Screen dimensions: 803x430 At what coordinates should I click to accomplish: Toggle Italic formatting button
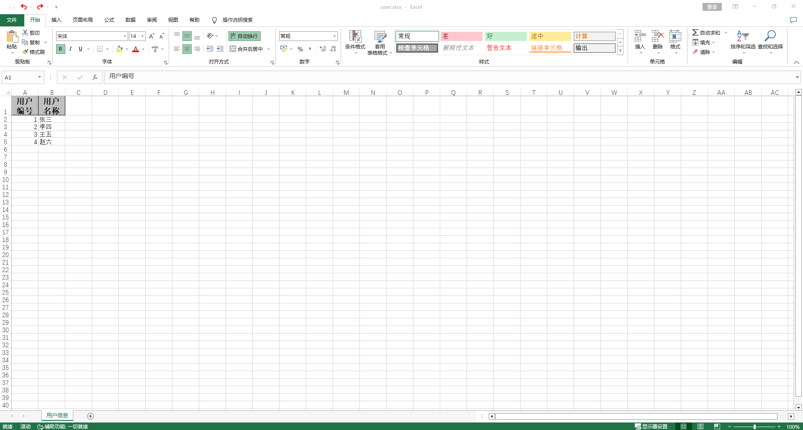[70, 49]
